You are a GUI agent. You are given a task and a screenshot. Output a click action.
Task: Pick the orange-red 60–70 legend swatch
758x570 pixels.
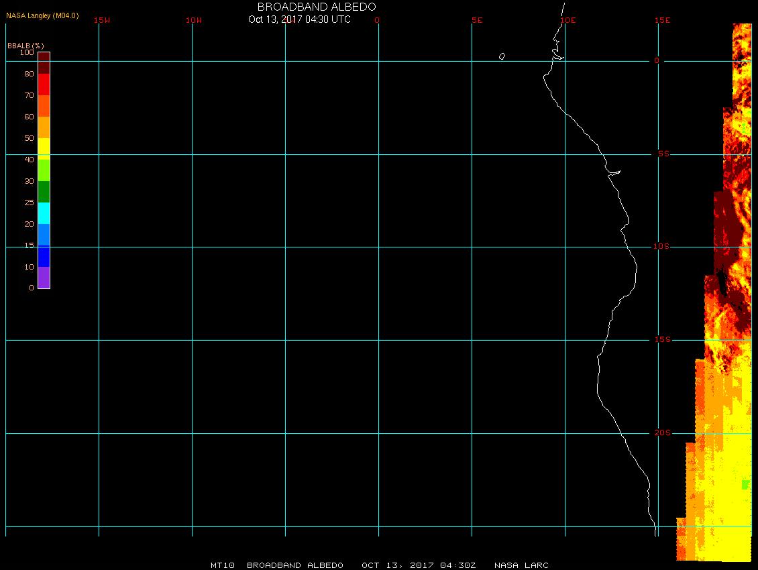click(x=44, y=106)
